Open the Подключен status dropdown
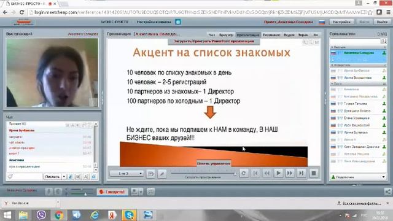 (x=358, y=177)
